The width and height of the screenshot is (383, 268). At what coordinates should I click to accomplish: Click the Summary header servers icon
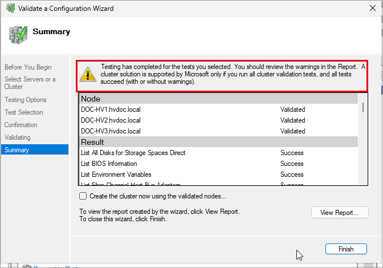click(18, 35)
